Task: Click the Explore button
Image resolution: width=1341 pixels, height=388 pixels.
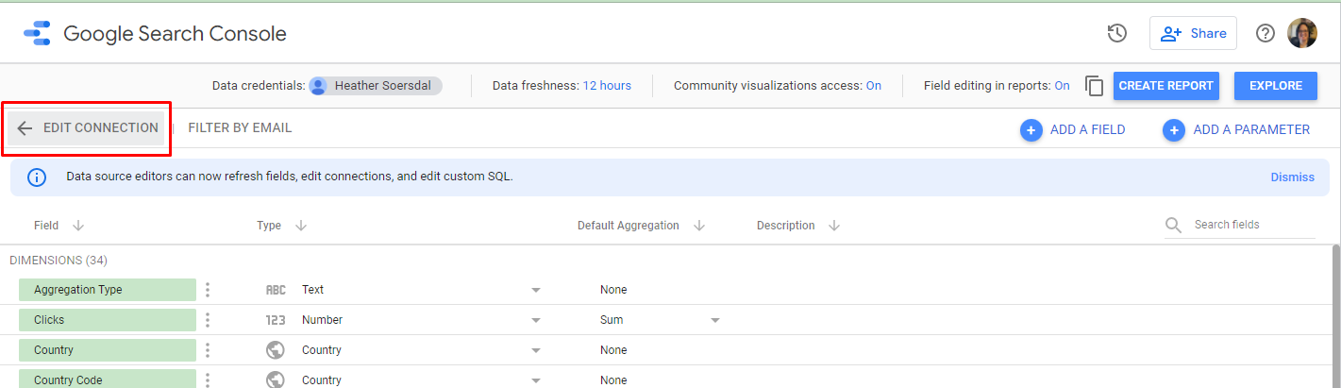Action: click(1276, 86)
